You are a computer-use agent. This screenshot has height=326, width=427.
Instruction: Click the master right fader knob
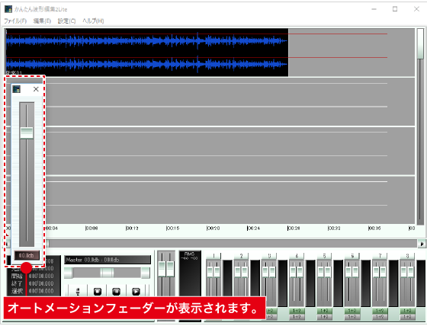(x=170, y=269)
